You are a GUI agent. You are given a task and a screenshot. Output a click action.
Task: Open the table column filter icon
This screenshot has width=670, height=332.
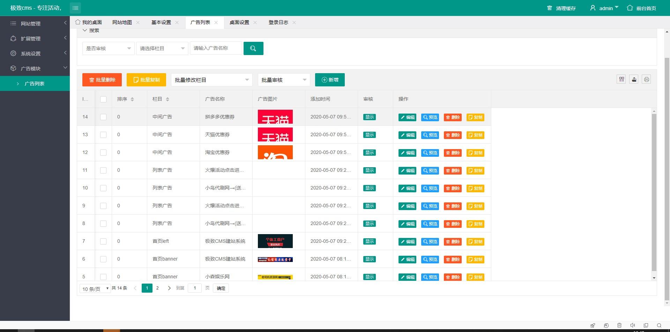coord(621,79)
